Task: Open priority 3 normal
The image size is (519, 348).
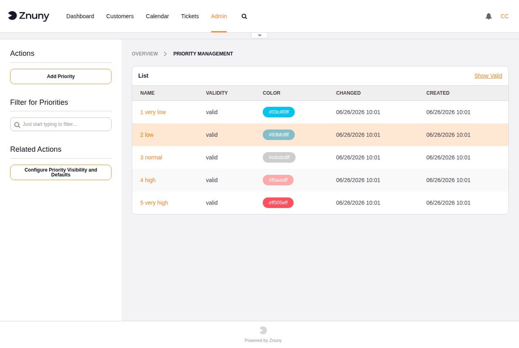Action: [x=151, y=157]
